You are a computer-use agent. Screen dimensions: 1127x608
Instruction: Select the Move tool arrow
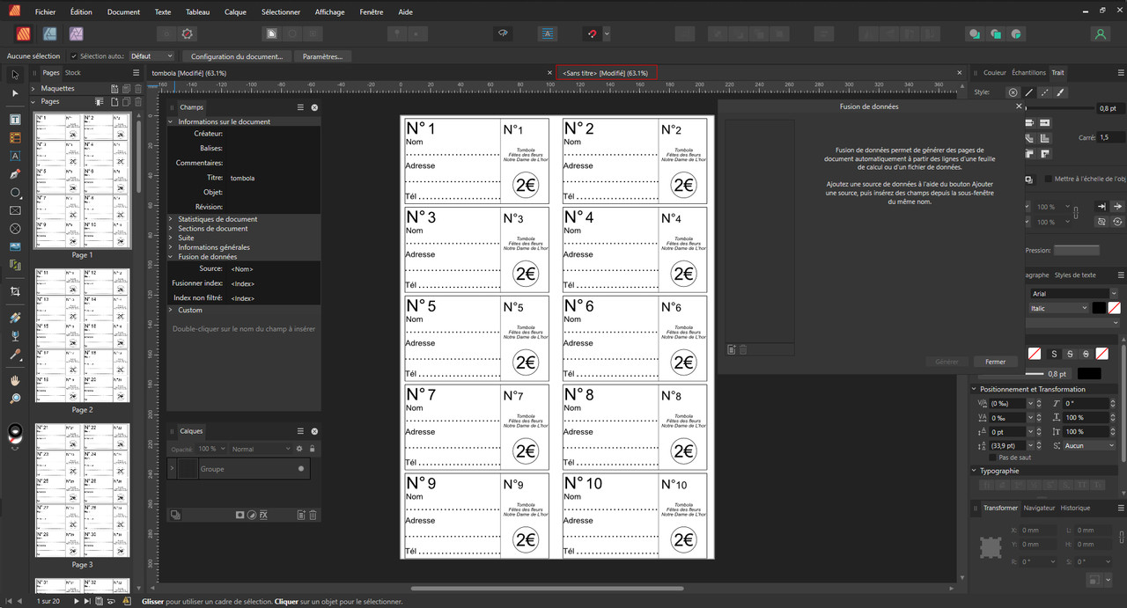click(15, 75)
